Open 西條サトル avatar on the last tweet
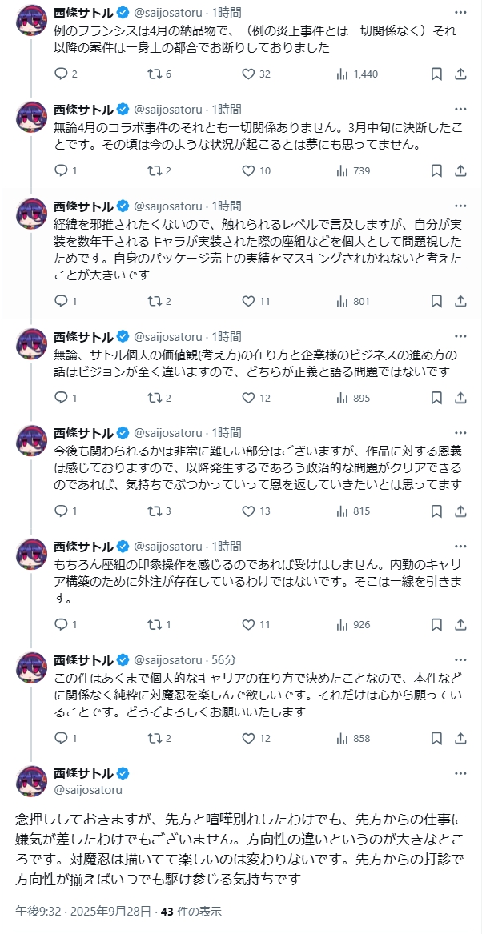The width and height of the screenshot is (482, 934). [x=31, y=780]
